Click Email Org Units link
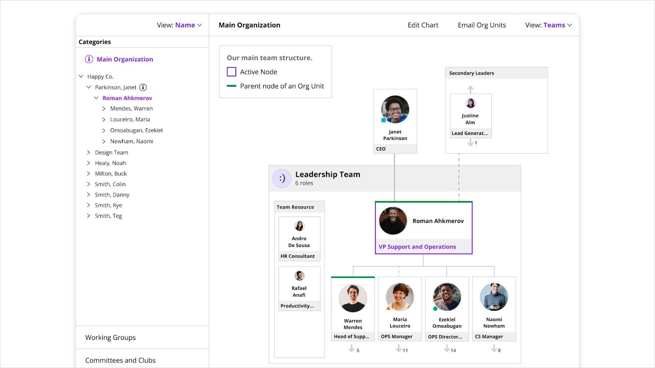This screenshot has width=655, height=368. pyautogui.click(x=482, y=25)
